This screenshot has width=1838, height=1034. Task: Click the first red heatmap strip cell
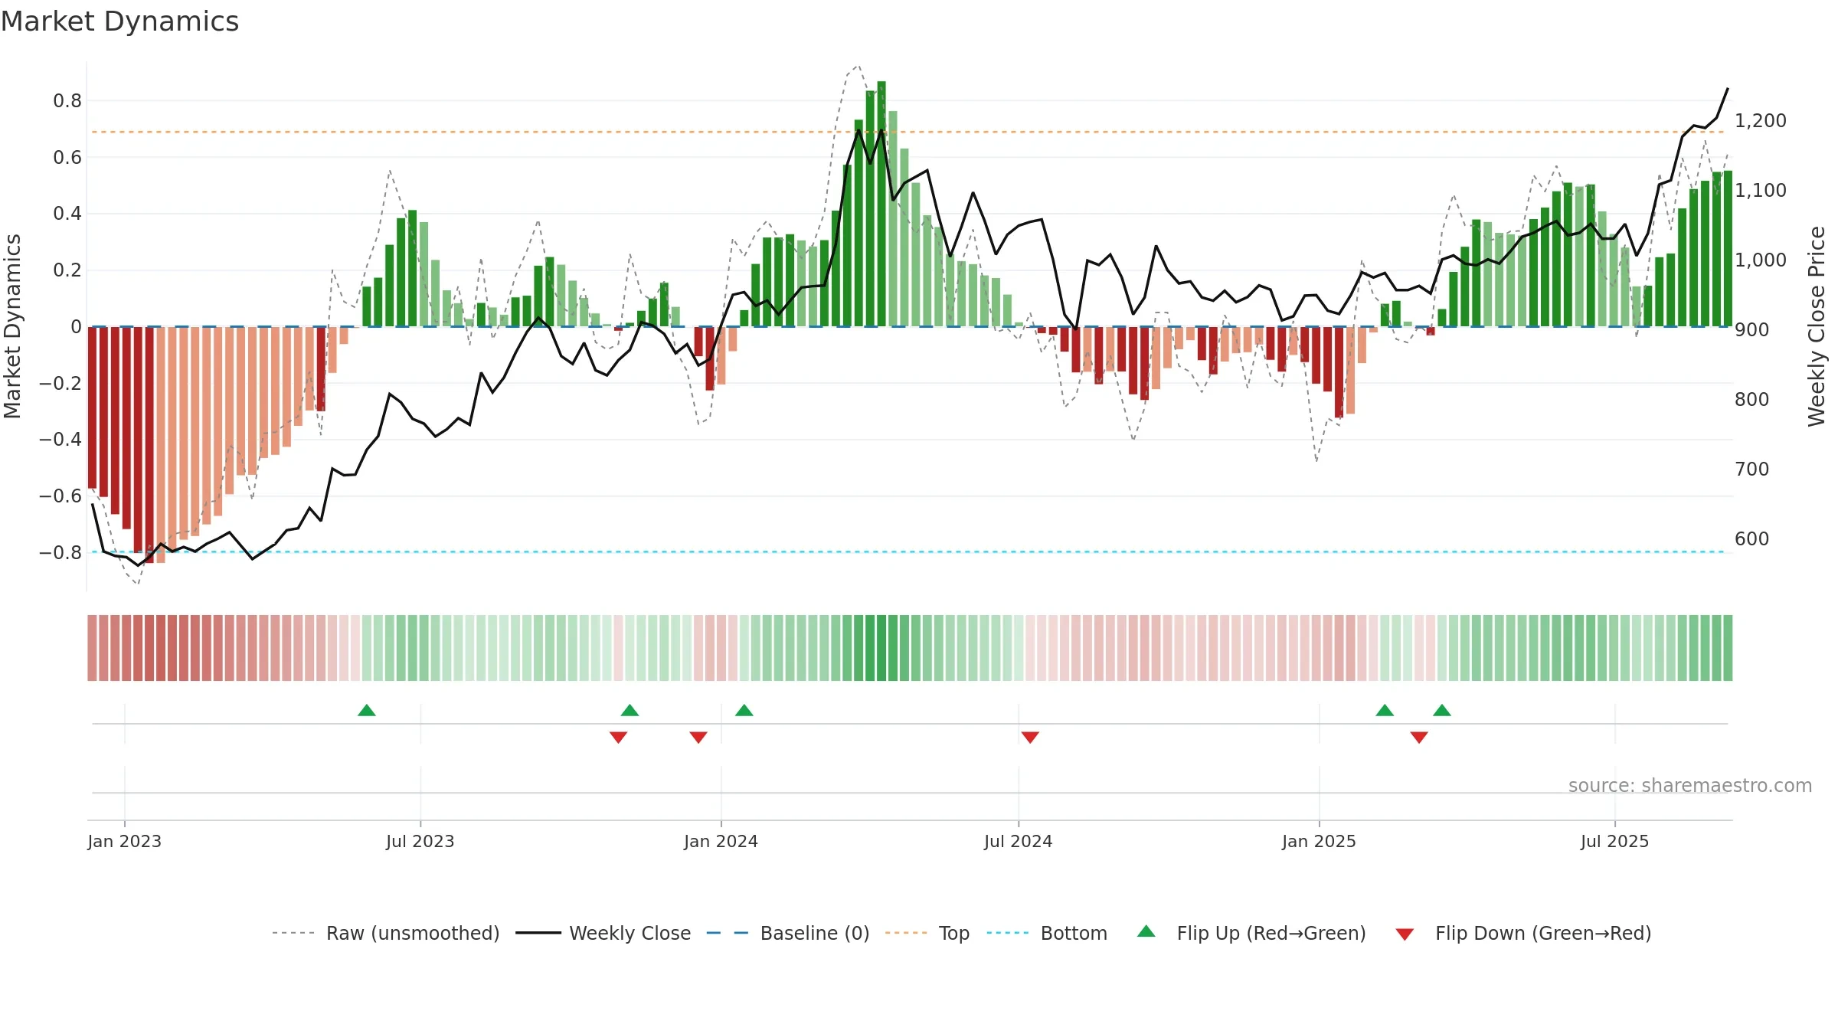[92, 648]
